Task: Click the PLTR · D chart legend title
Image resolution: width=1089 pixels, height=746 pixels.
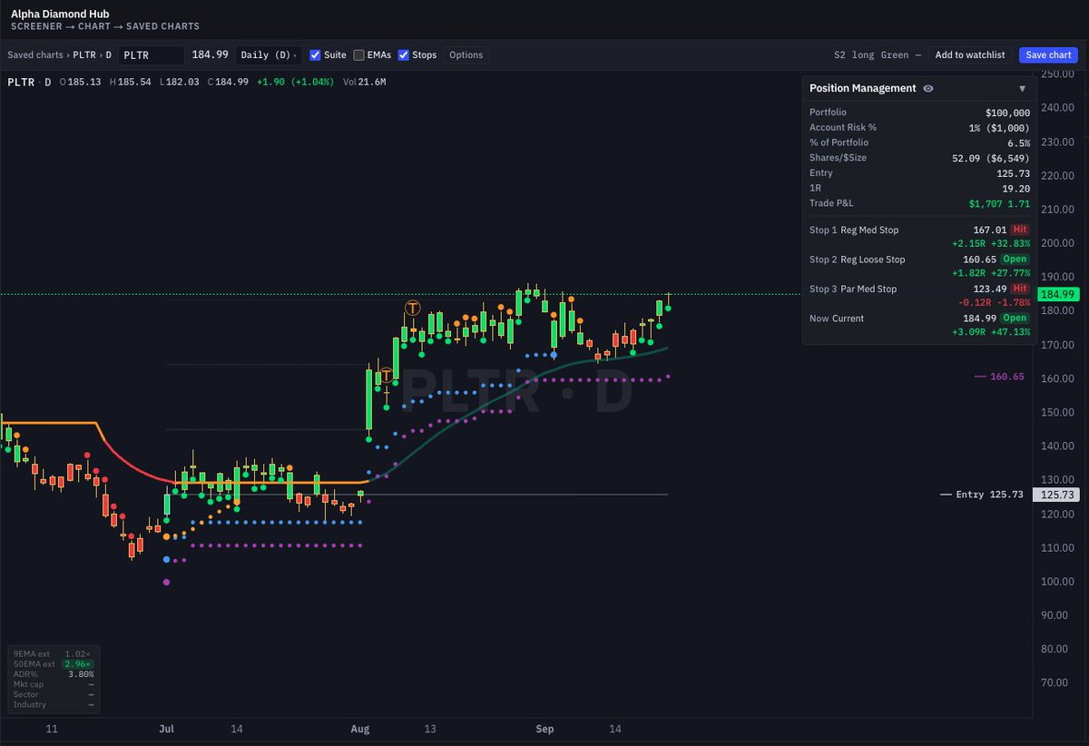Action: (x=28, y=82)
